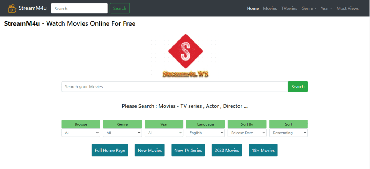Image resolution: width=370 pixels, height=169 pixels.
Task: Expand the Genre dropdown in navbar
Action: (309, 8)
